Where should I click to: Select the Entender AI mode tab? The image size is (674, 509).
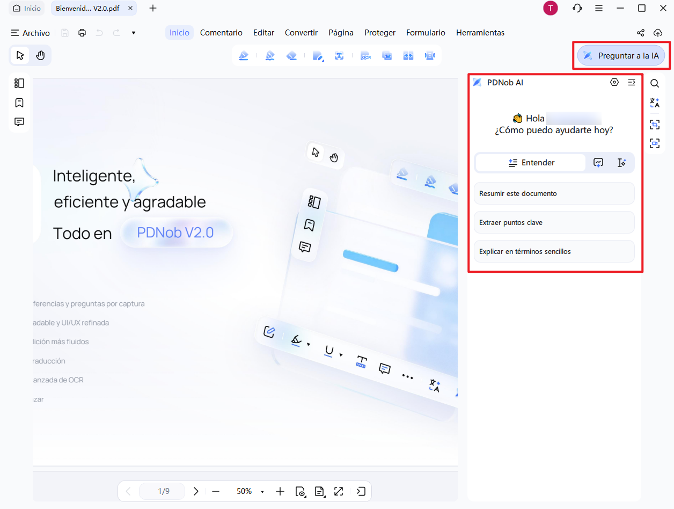pos(531,163)
